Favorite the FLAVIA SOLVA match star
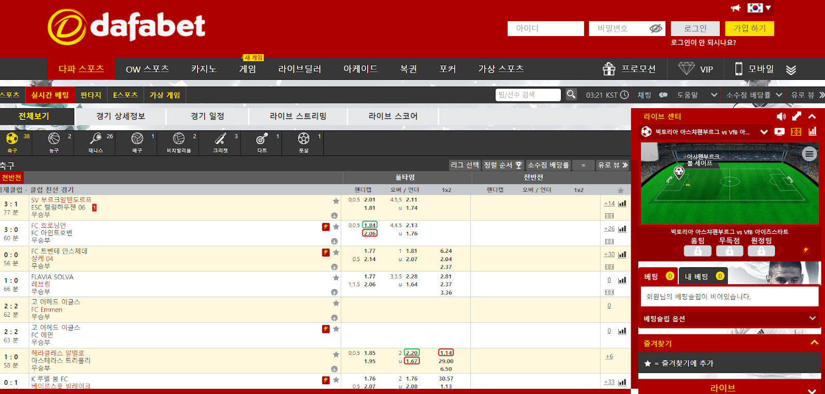The height and width of the screenshot is (394, 825). click(336, 278)
